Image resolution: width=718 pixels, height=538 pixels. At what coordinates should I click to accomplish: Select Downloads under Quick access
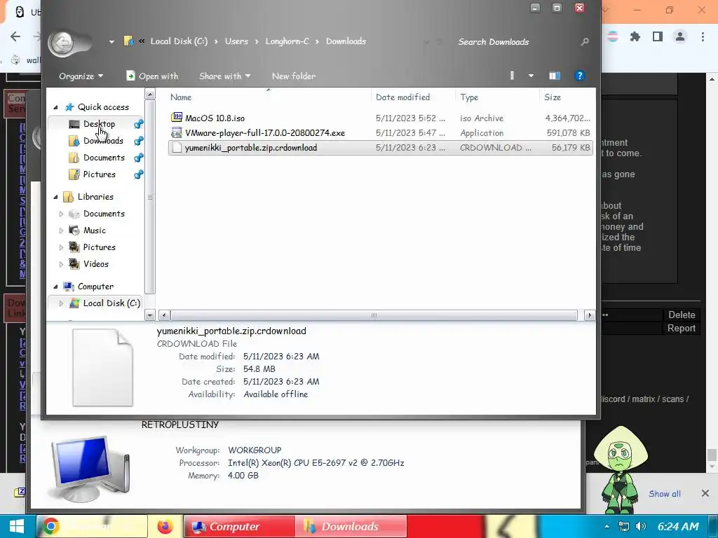(x=103, y=140)
